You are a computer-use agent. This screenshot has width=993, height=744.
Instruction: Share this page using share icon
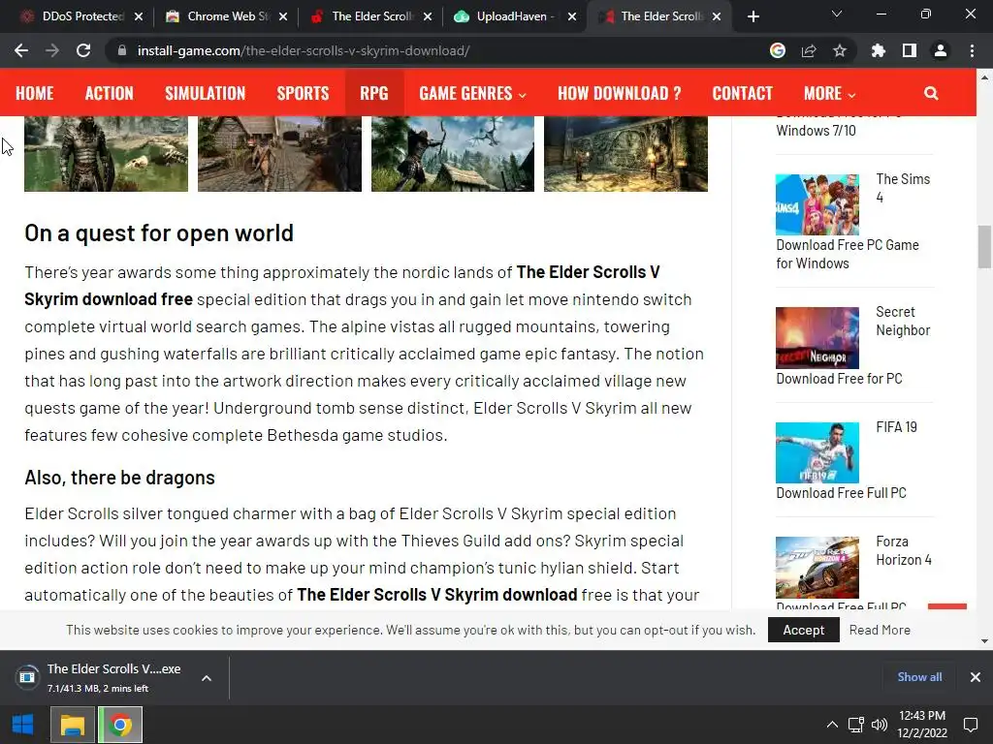click(x=809, y=50)
